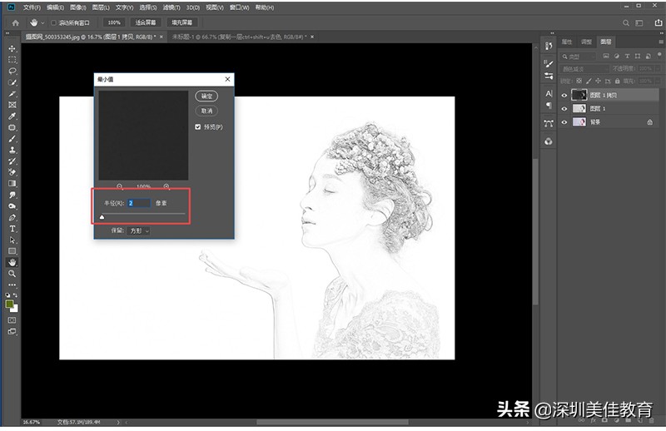Viewport: 666px width, 431px height.
Task: Select the Dodge tool
Action: pyautogui.click(x=12, y=206)
